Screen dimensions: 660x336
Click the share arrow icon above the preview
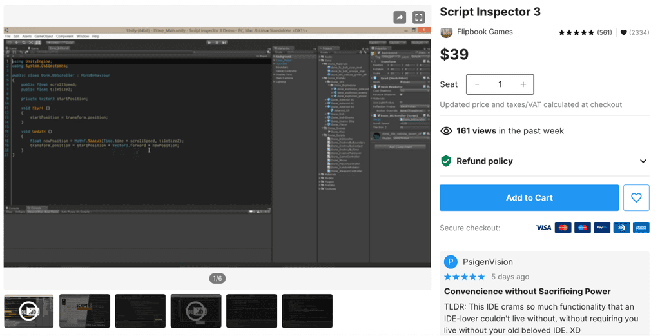coord(400,17)
